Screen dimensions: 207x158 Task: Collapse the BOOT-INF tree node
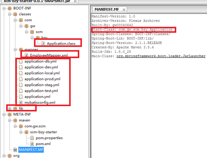(4, 8)
